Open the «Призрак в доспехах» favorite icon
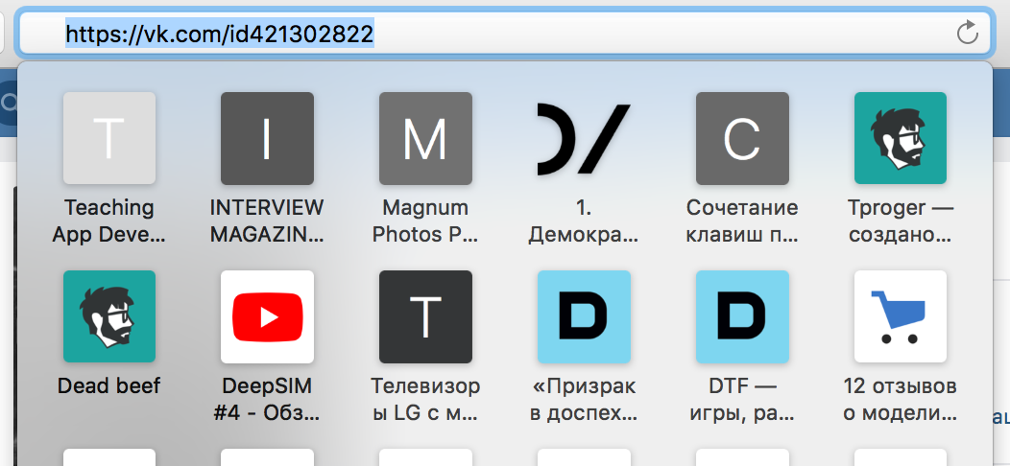 click(585, 316)
